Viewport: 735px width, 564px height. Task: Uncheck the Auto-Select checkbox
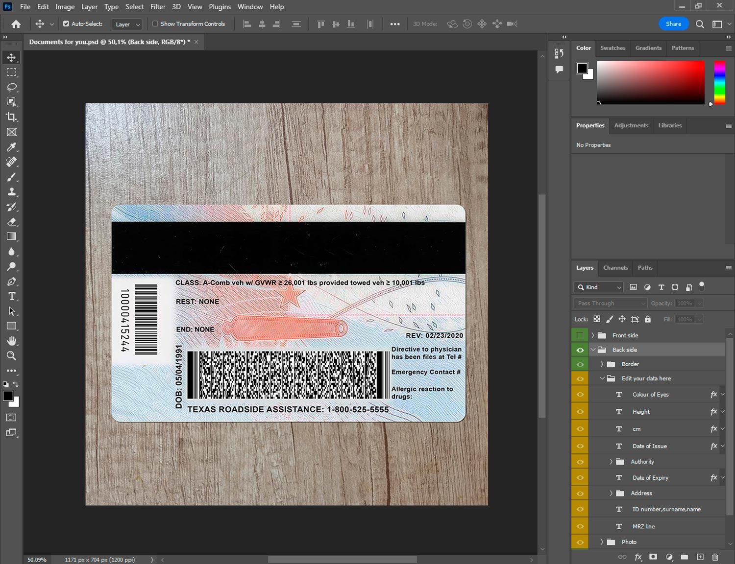pyautogui.click(x=66, y=23)
